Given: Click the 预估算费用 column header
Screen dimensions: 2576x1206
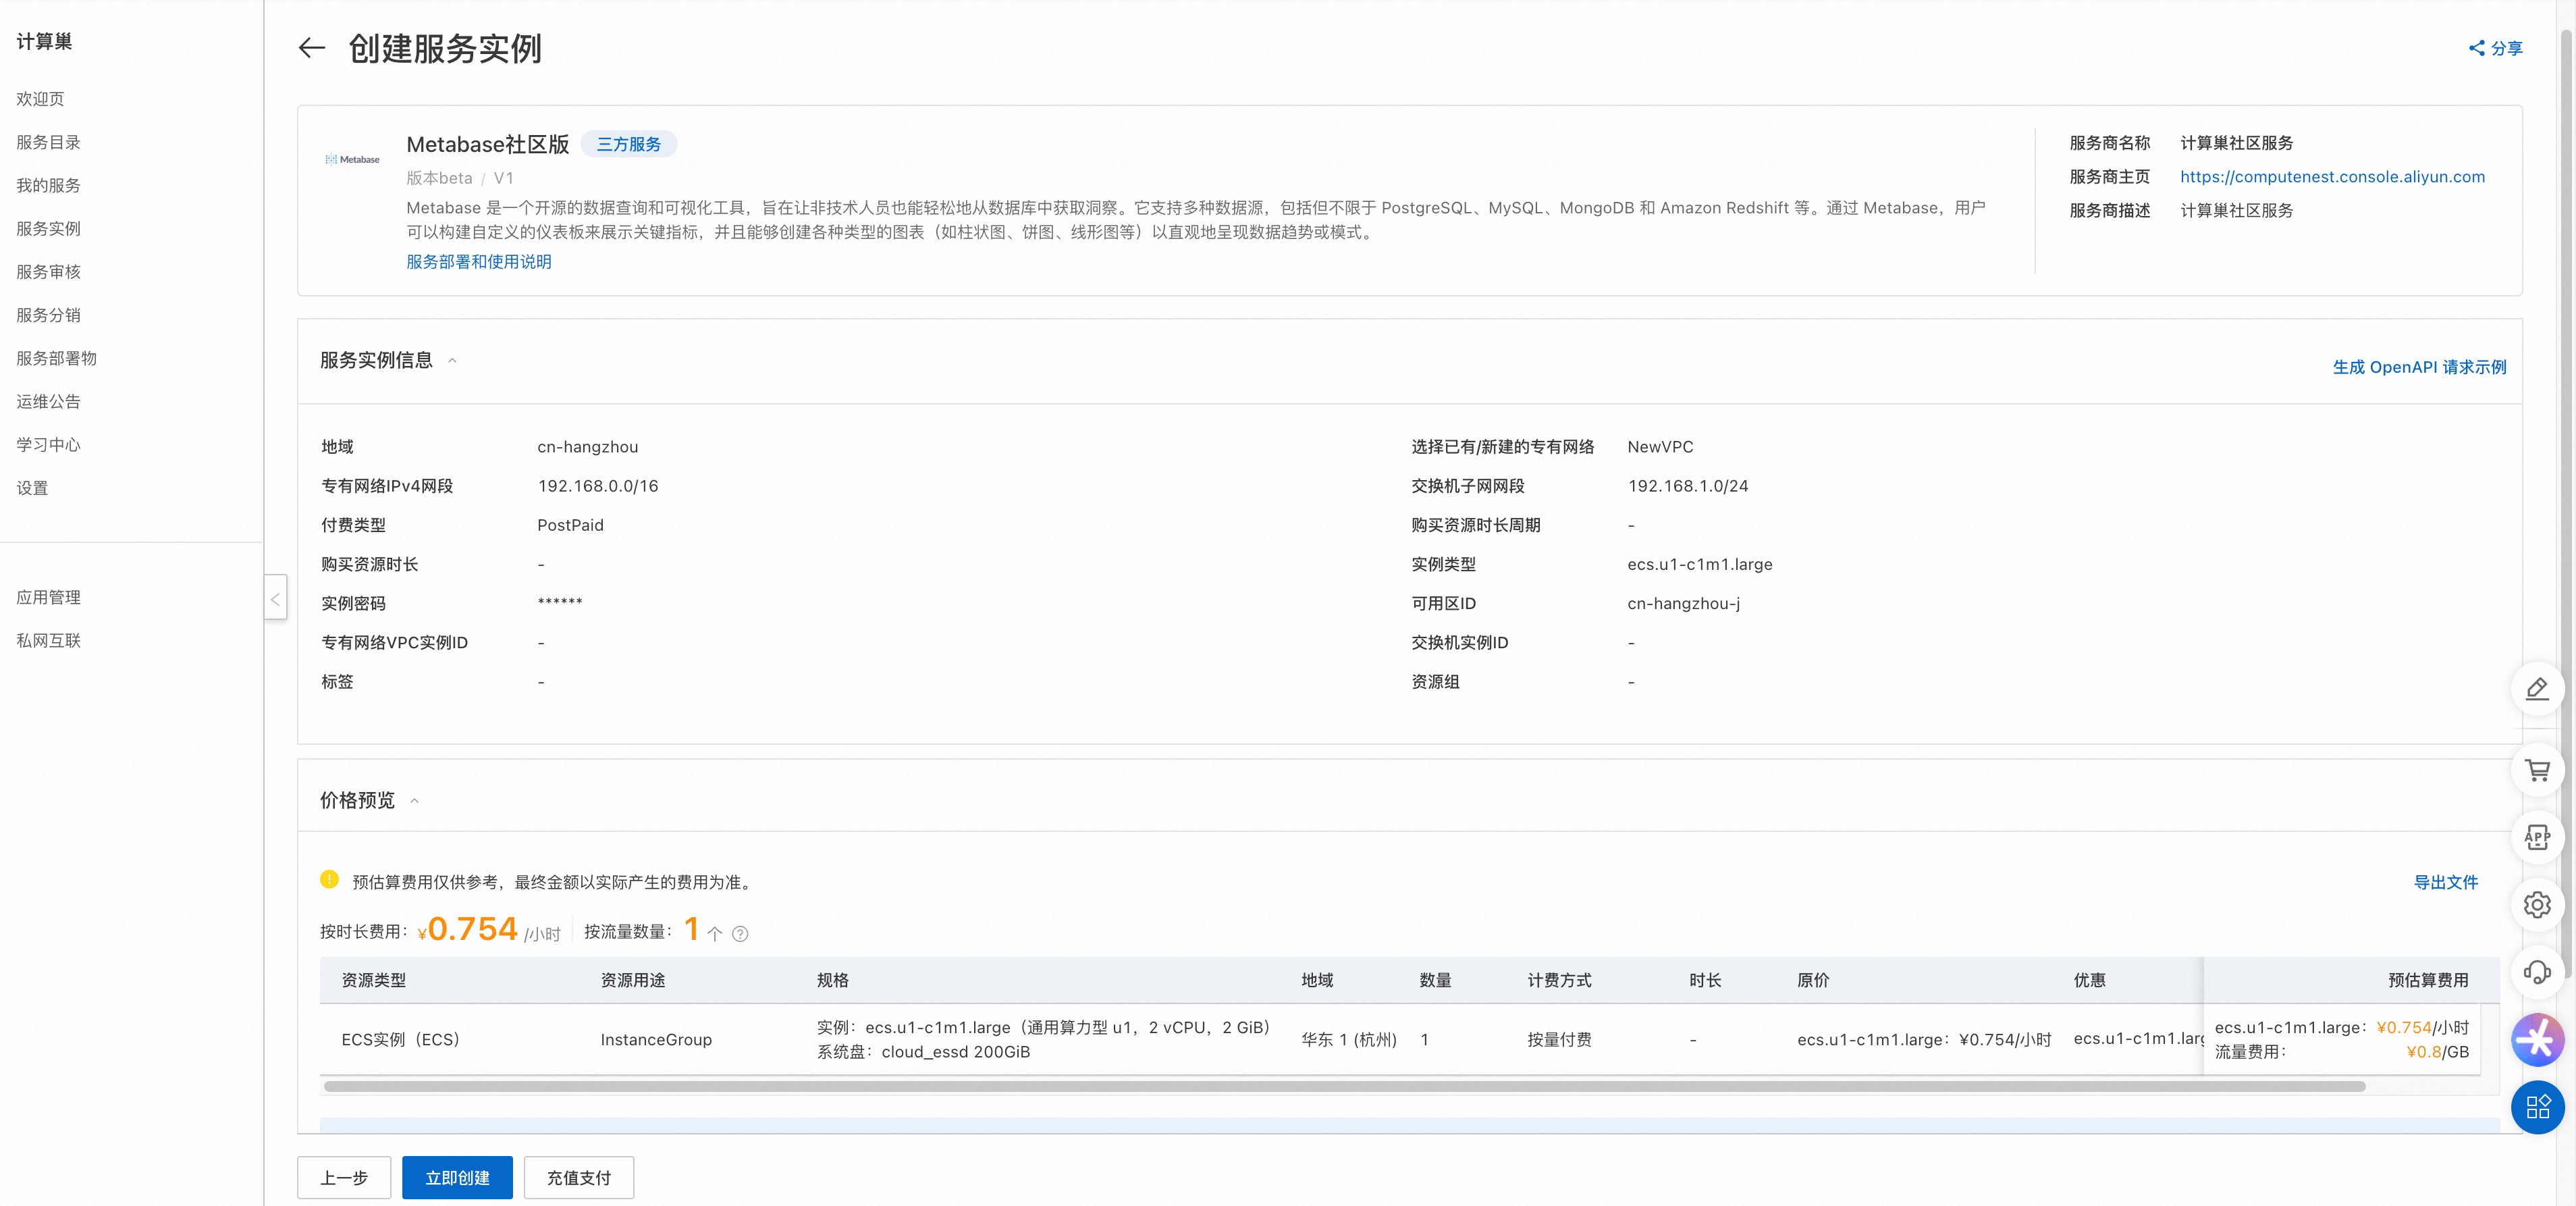Looking at the screenshot, I should pyautogui.click(x=2428, y=980).
